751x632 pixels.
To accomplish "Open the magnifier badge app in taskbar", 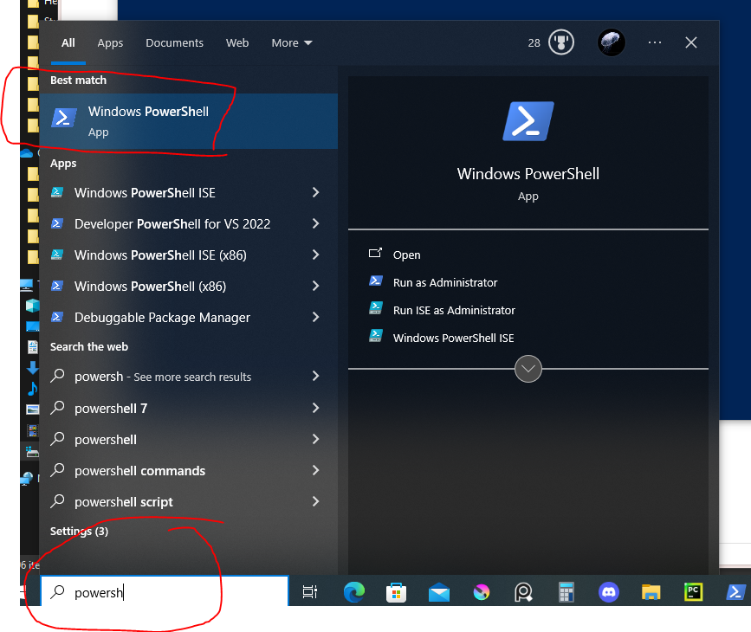I will point(523,592).
